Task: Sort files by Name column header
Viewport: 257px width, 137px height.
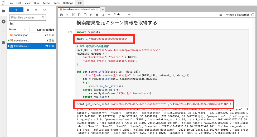Action: click(x=18, y=30)
